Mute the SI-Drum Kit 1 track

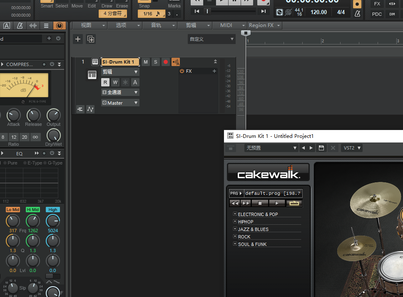coord(146,62)
